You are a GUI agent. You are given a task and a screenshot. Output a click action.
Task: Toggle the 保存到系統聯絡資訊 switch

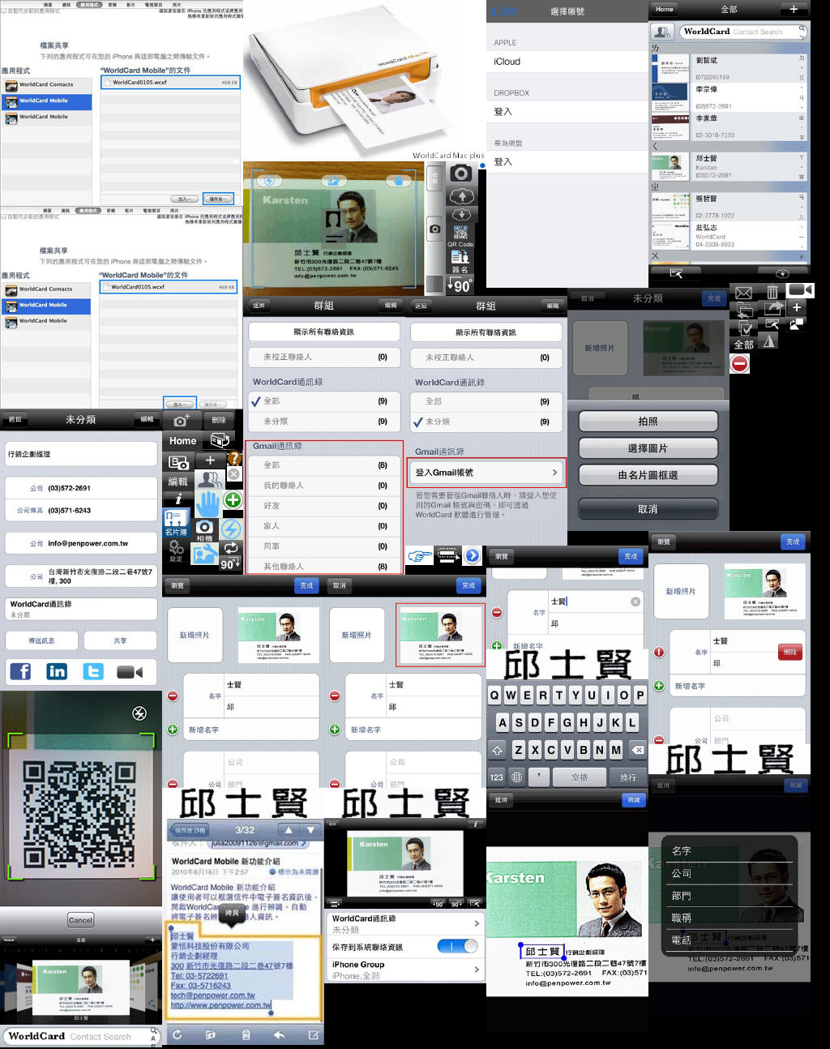point(457,946)
